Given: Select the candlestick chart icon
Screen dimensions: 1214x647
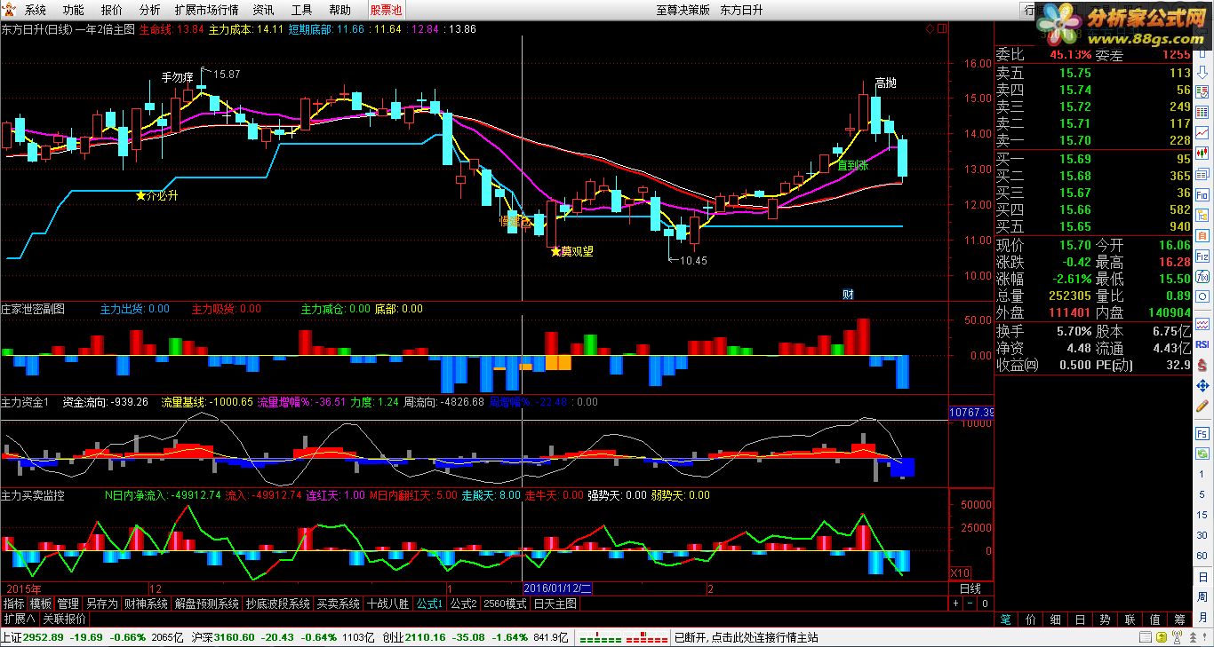Looking at the screenshot, I should pyautogui.click(x=1202, y=152).
